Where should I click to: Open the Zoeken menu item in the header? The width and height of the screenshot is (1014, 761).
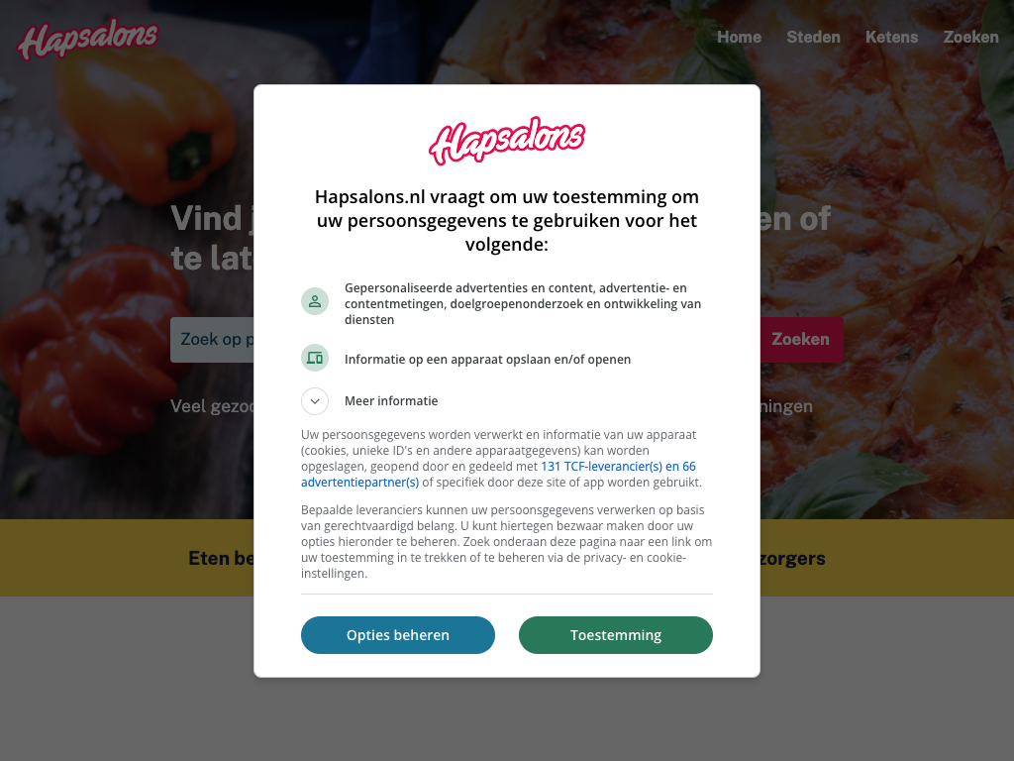[x=970, y=38]
